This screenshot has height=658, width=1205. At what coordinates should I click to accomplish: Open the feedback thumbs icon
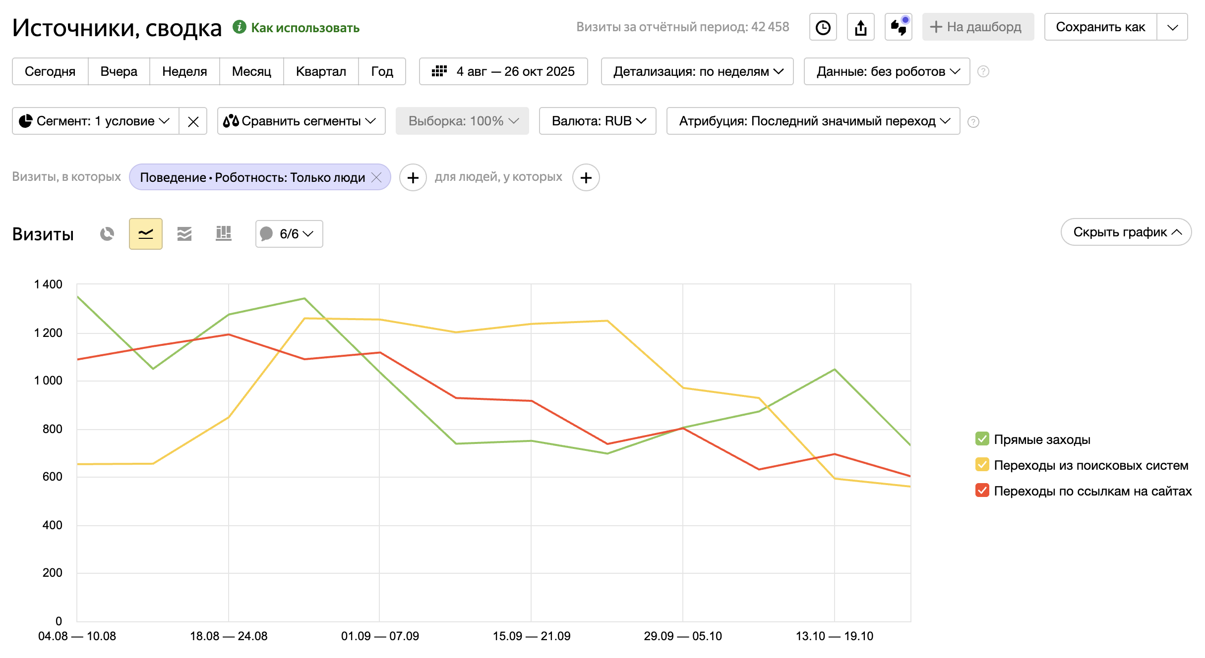899,27
